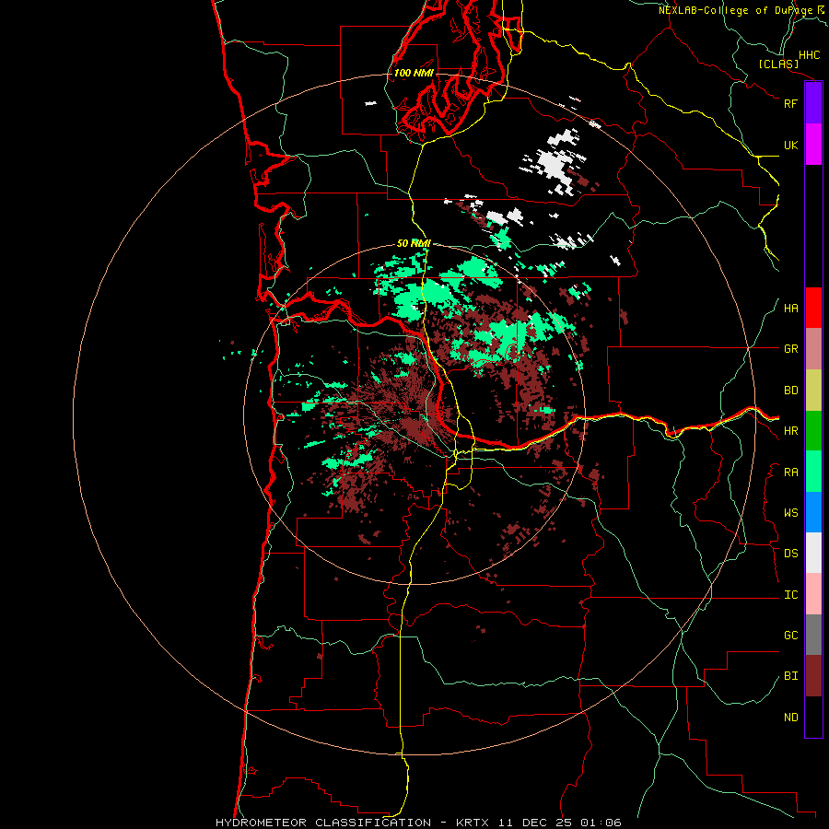Click the magenta UK color swatch
Image resolution: width=829 pixels, height=829 pixels.
click(813, 145)
